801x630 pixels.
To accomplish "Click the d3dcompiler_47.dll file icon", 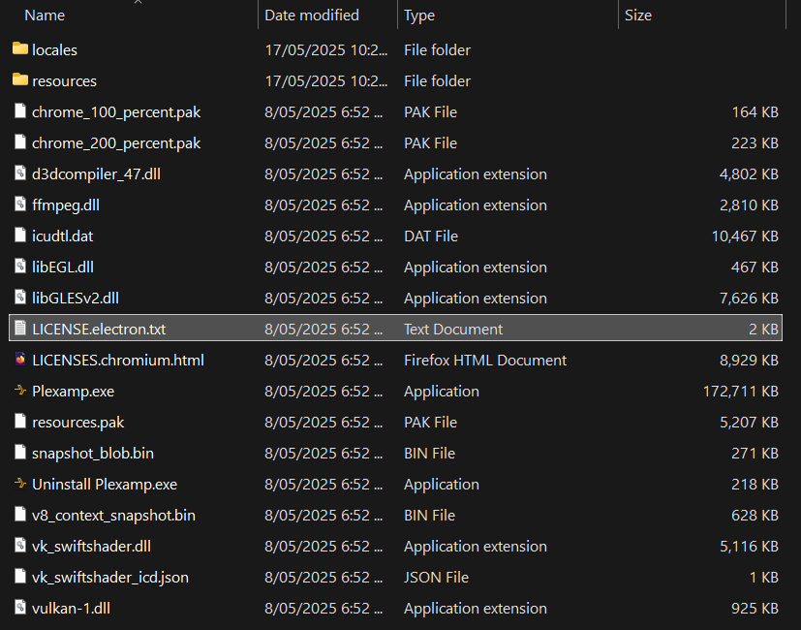I will point(20,174).
